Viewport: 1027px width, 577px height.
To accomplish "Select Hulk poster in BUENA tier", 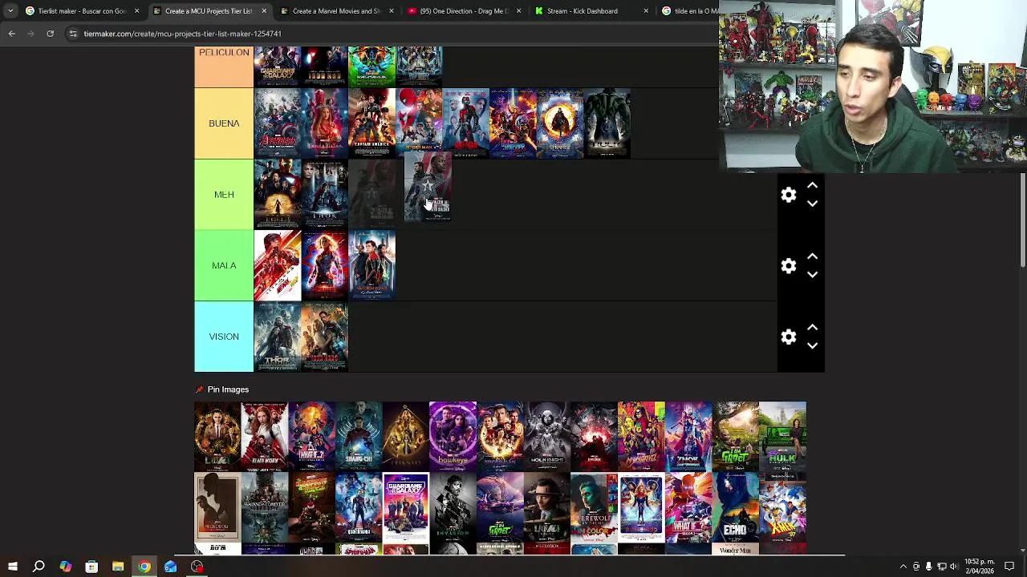I will pos(607,123).
